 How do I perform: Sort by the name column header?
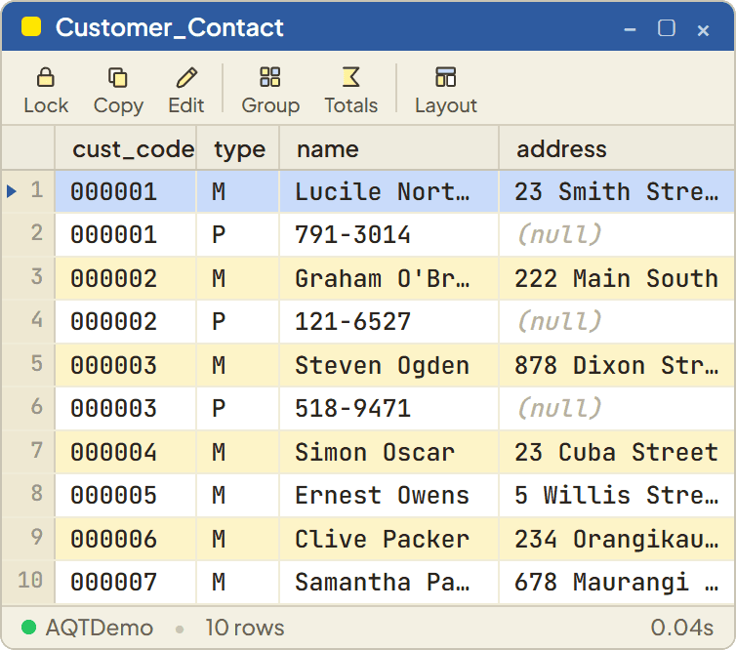click(389, 148)
